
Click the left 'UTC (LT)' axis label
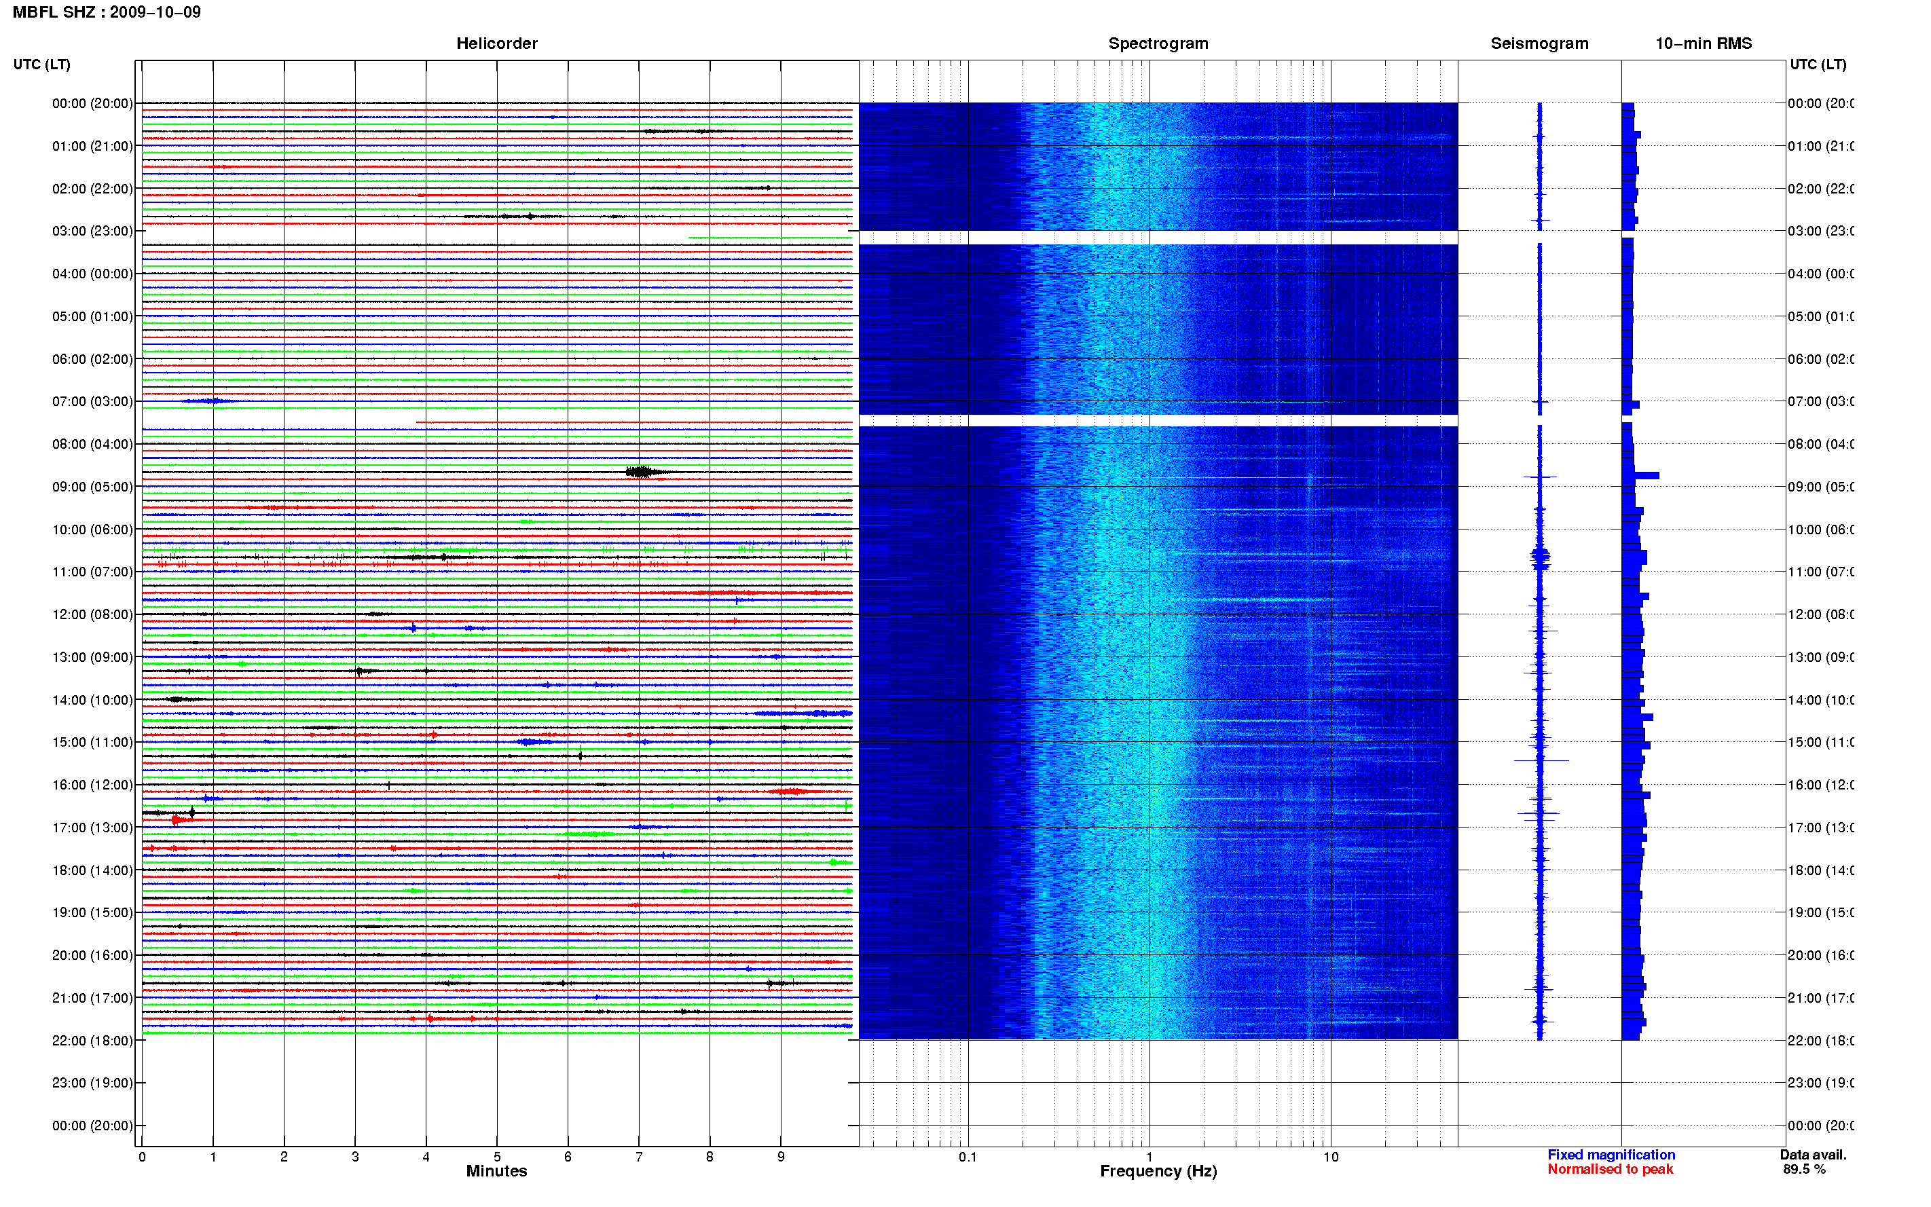(x=41, y=64)
